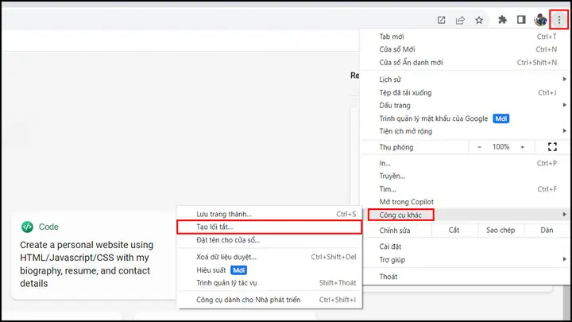Open Trình quản lý tác vụ
Screen dimensions: 572x322
coord(269,283)
